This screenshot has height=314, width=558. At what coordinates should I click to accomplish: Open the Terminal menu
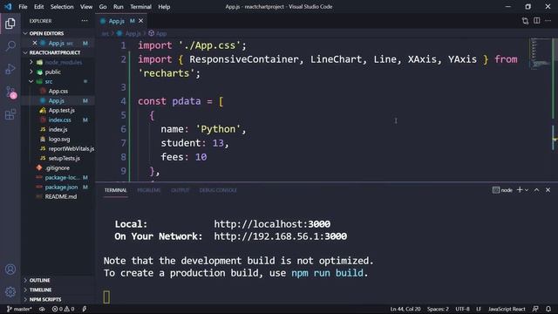(140, 6)
